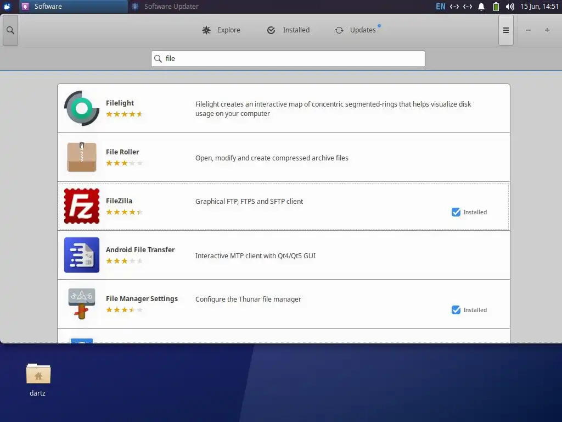Click the File Roller star rating
This screenshot has height=422, width=562.
(125, 163)
